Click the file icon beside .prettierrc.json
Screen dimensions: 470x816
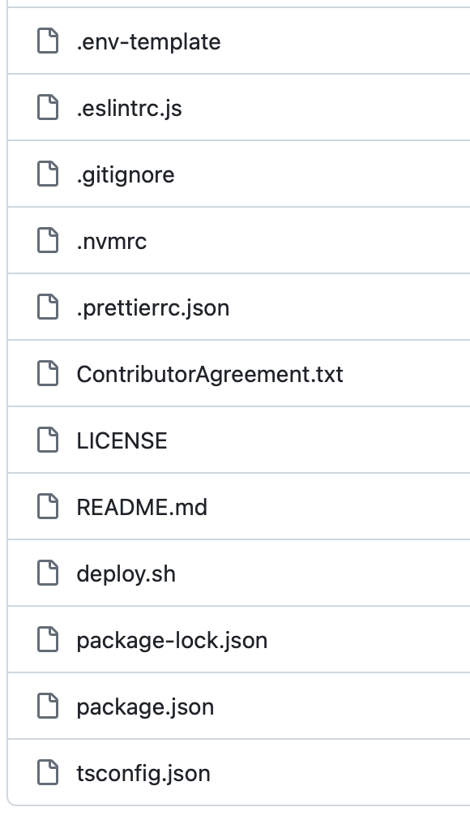tap(48, 307)
